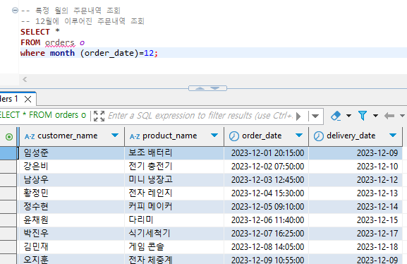Open the back arrow history dropdown
The image size is (407, 264).
[402, 116]
